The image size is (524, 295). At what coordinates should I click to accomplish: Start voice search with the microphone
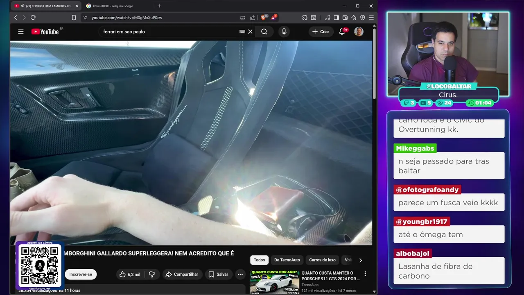coord(284,32)
